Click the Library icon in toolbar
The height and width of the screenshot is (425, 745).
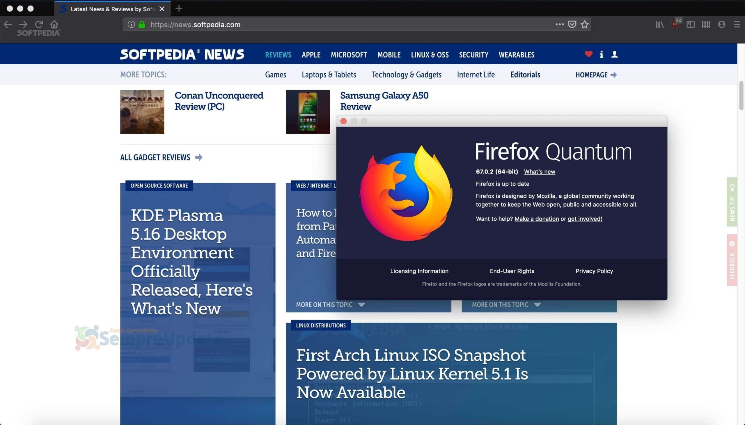click(x=661, y=24)
